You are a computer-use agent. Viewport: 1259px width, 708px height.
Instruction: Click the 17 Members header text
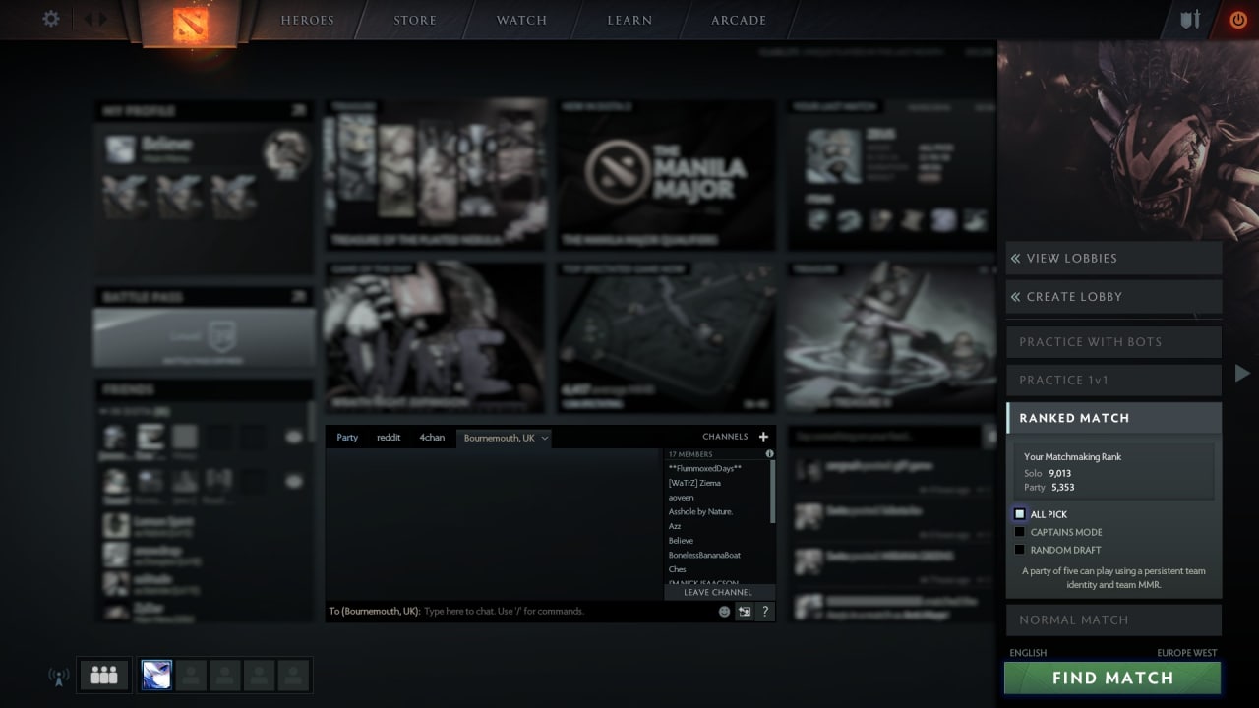tap(690, 454)
